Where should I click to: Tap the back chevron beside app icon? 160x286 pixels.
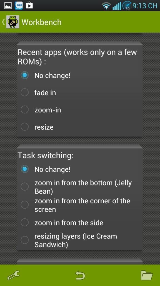3,22
